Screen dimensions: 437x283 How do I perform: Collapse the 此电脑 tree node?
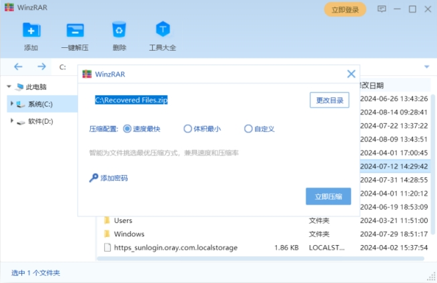point(9,87)
